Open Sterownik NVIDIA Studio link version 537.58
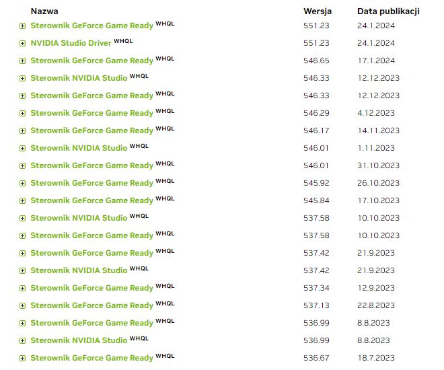Viewport: 444px width, 370px height. (79, 218)
